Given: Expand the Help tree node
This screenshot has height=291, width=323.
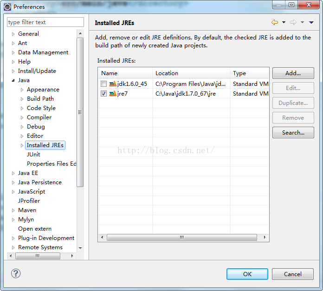Looking at the screenshot, I should pyautogui.click(x=13, y=62).
